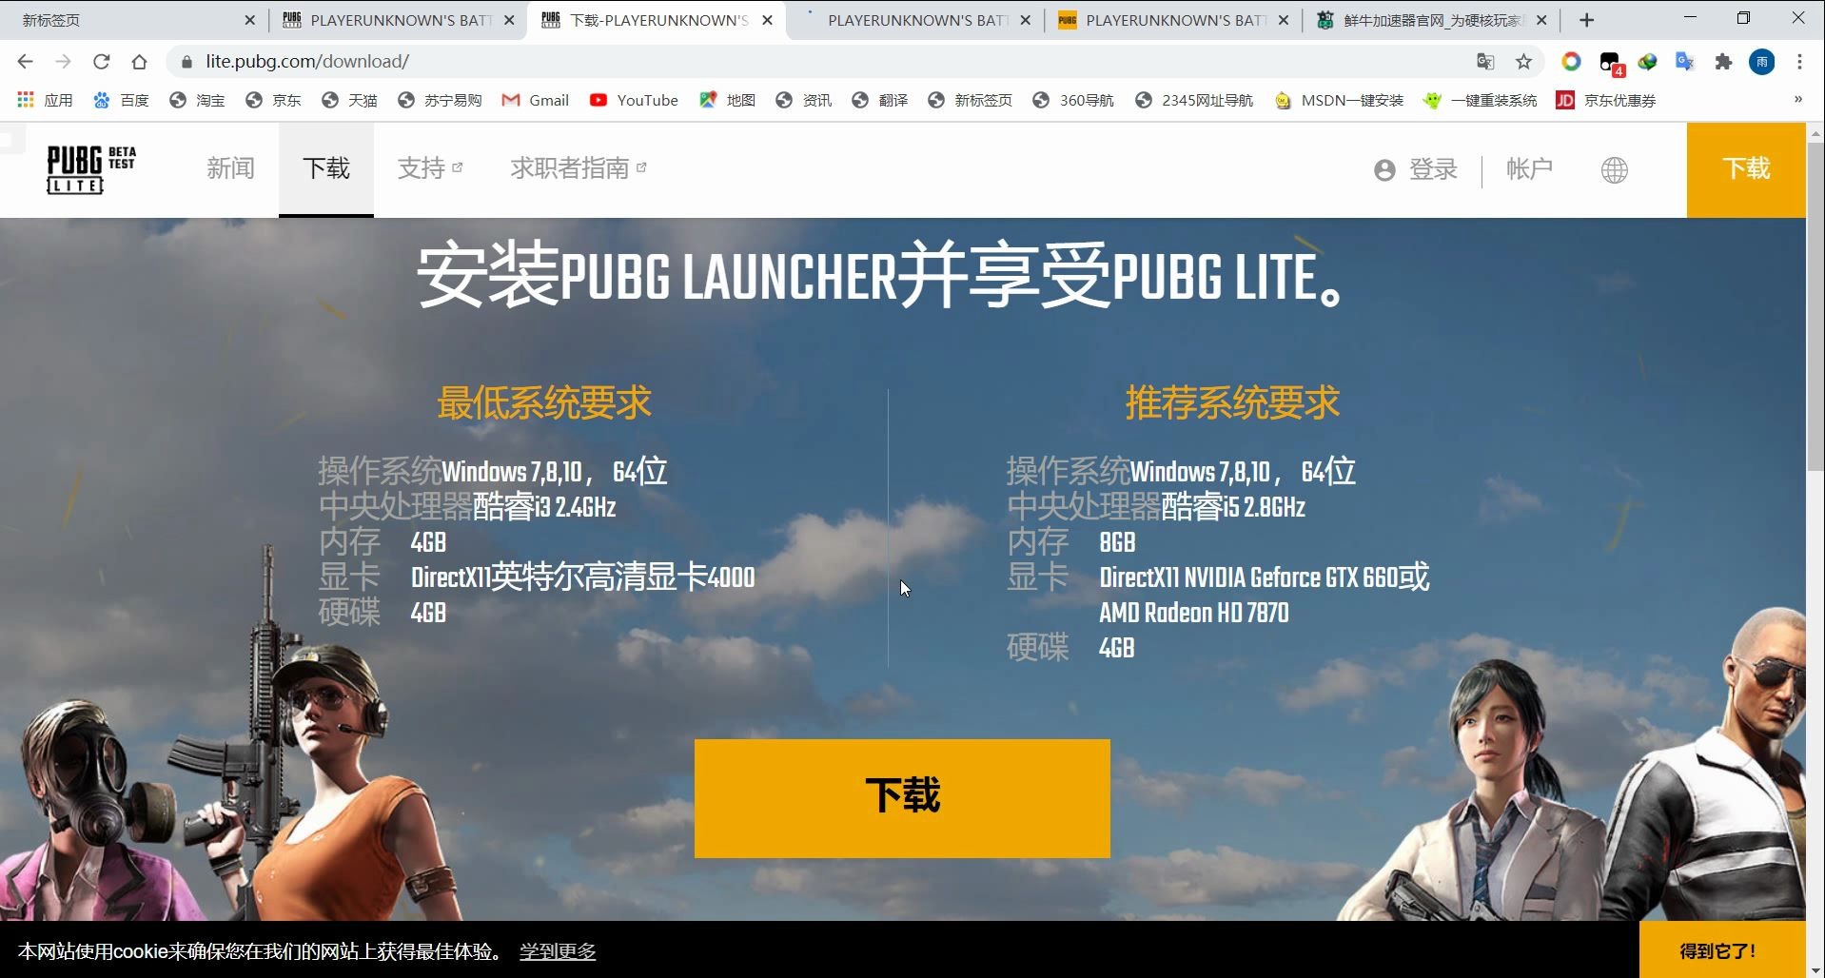Screen dimensions: 1825x978
Task: Open the YouTube bookmark
Action: click(634, 100)
